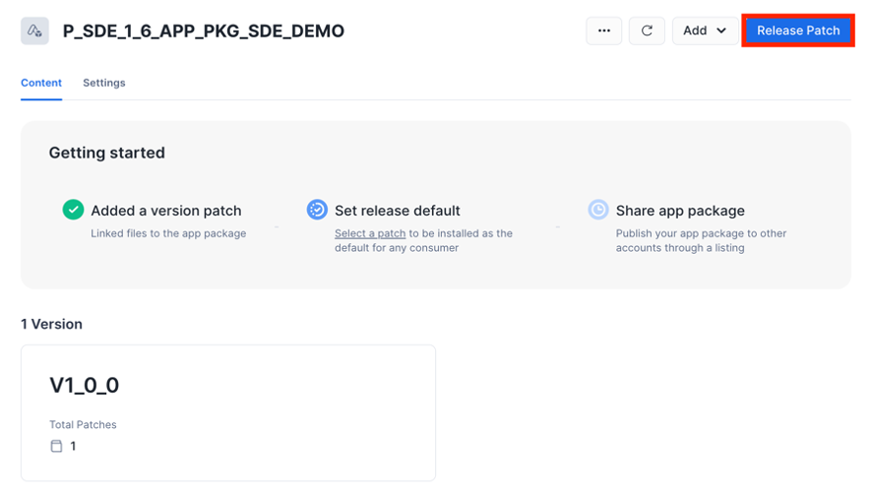Click the green checkmark step icon
This screenshot has height=496, width=870.
pyautogui.click(x=73, y=210)
